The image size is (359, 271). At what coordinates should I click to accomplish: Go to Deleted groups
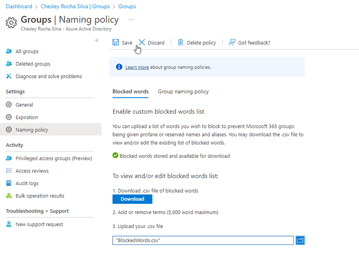tap(33, 64)
